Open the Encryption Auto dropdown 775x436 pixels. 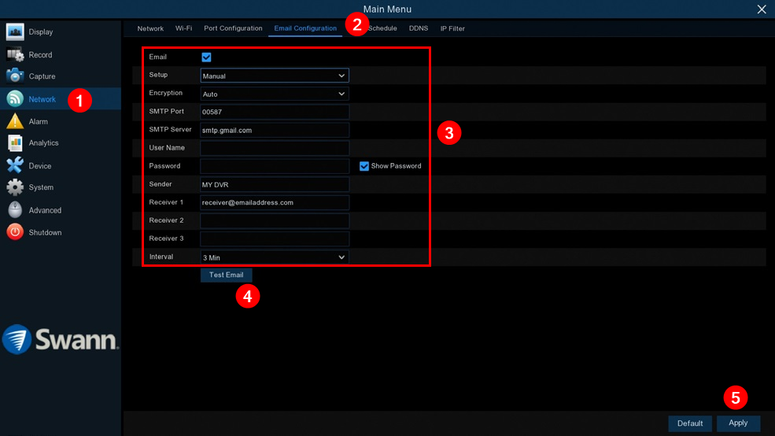click(275, 94)
